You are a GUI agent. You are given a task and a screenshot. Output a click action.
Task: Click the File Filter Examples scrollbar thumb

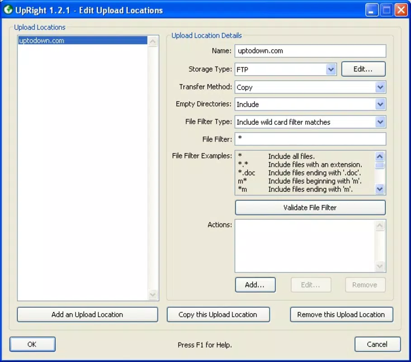coord(380,165)
